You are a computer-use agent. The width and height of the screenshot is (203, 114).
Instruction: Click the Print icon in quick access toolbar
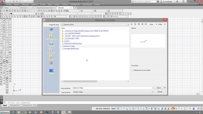[20, 1]
